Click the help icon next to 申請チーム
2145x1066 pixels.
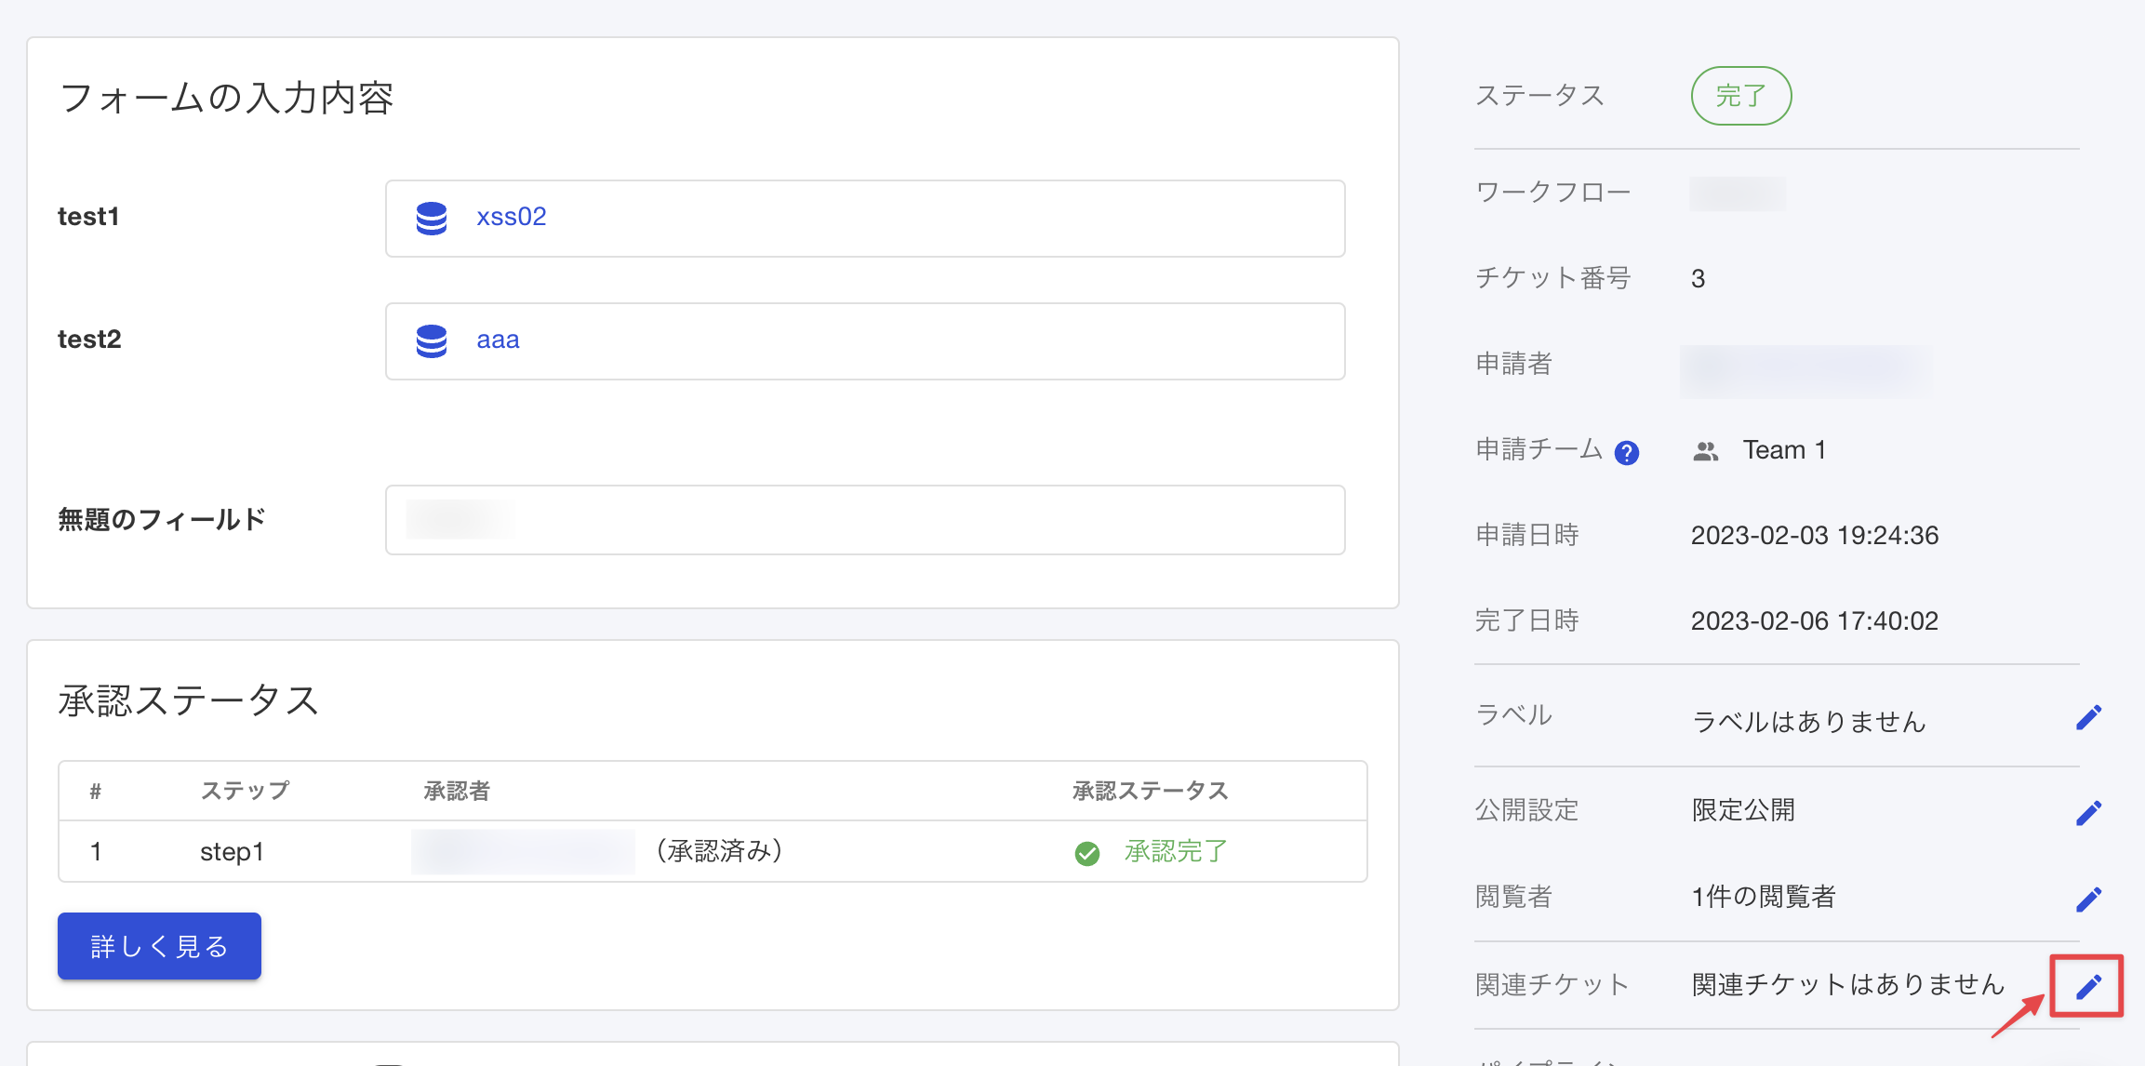[1626, 452]
